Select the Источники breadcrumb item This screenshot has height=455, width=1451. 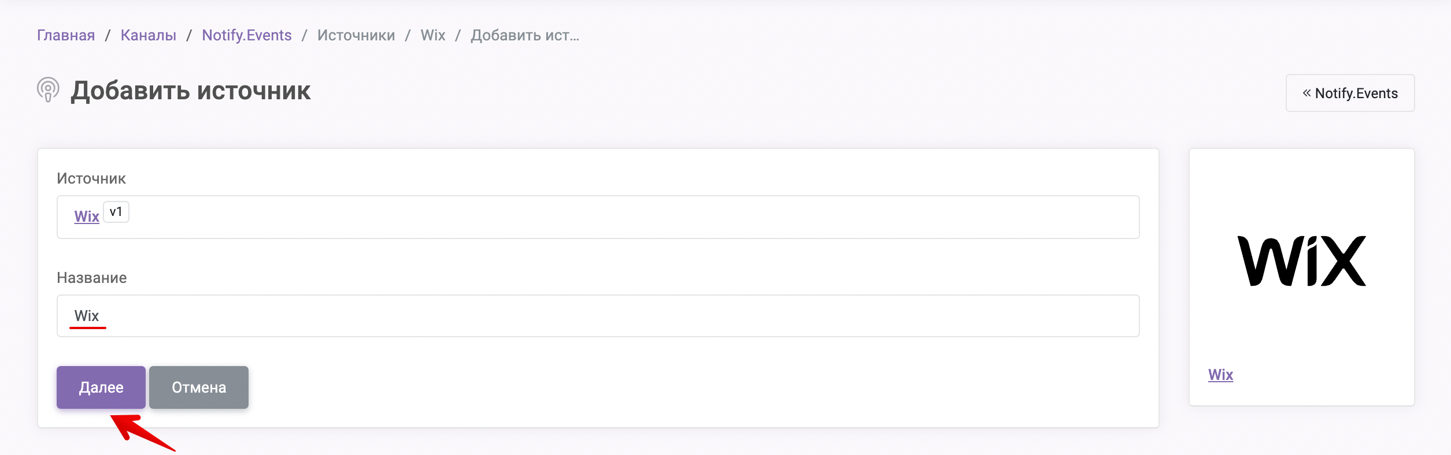click(356, 35)
